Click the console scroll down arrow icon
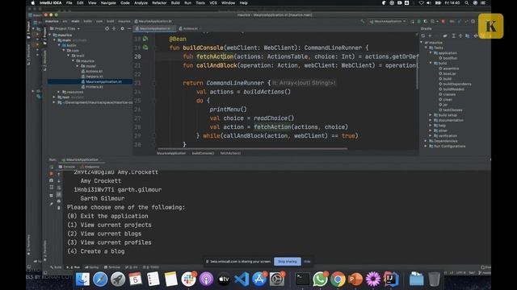 pos(59,180)
